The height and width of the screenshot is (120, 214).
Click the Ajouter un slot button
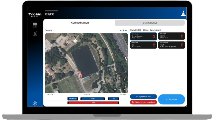[x=143, y=97]
